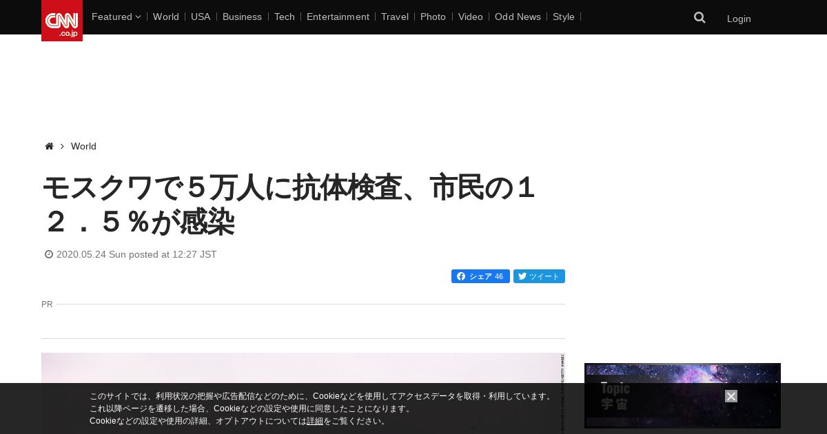Click the article main photo

[x=303, y=393]
